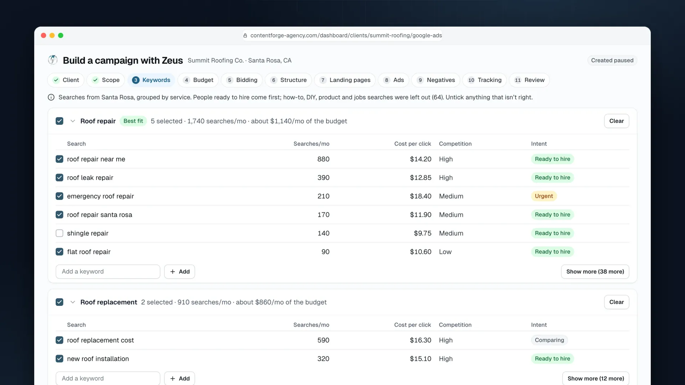Open the Landing pages step
This screenshot has height=385, width=685.
click(345, 80)
